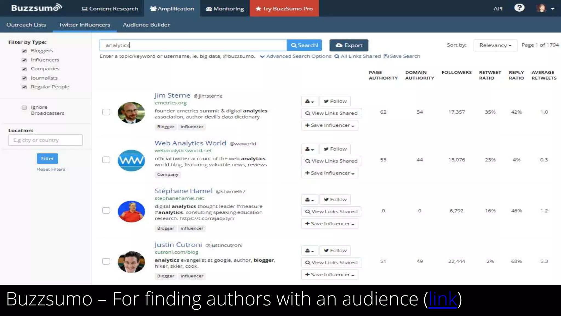This screenshot has height=316, width=561.
Task: Select Justin Cutroni's row checkbox
Action: coord(106,261)
